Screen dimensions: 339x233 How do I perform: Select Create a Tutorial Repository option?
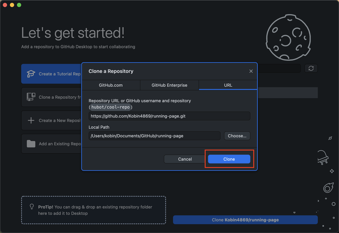pyautogui.click(x=53, y=73)
